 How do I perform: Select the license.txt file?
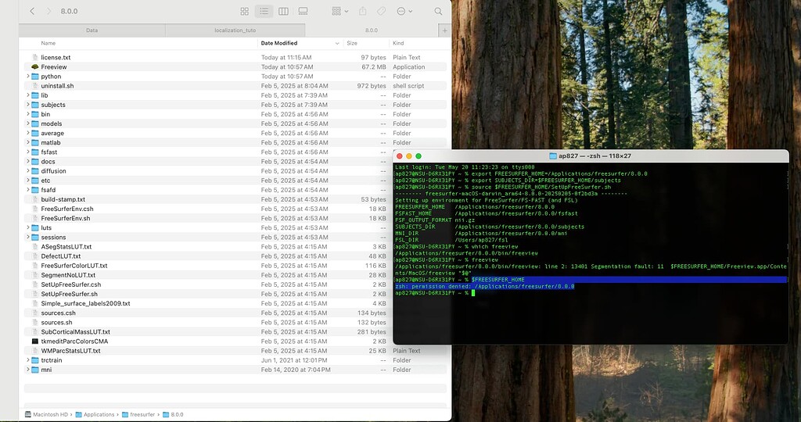(x=56, y=58)
